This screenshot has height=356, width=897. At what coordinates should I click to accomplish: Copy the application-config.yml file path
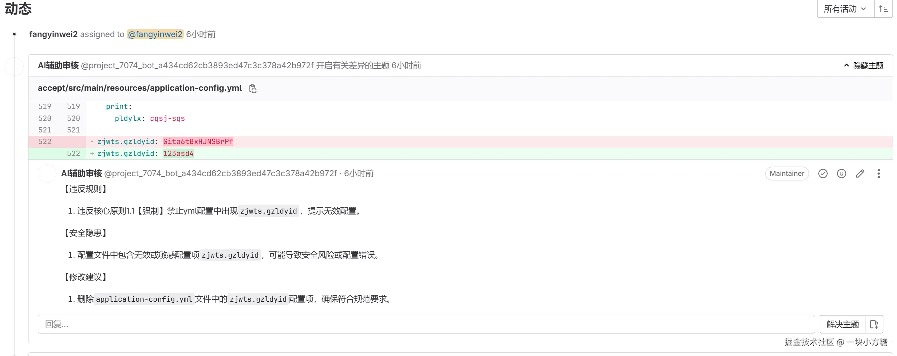click(x=253, y=89)
